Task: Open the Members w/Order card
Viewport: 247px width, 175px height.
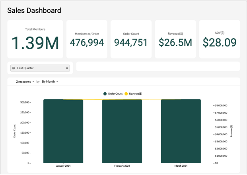Action: [x=87, y=39]
